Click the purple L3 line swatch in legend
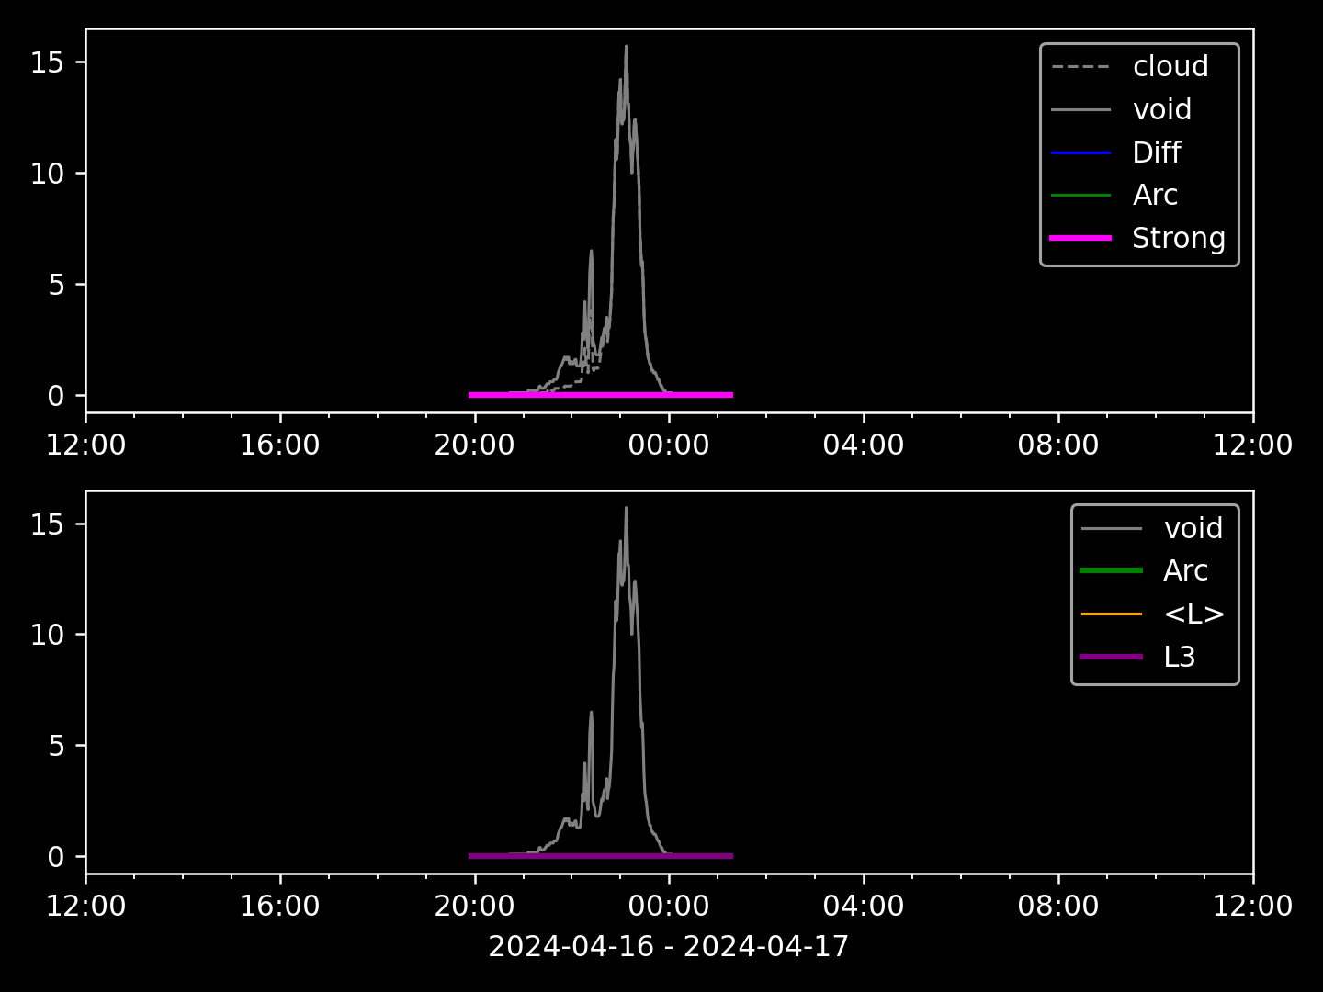 pyautogui.click(x=1112, y=657)
